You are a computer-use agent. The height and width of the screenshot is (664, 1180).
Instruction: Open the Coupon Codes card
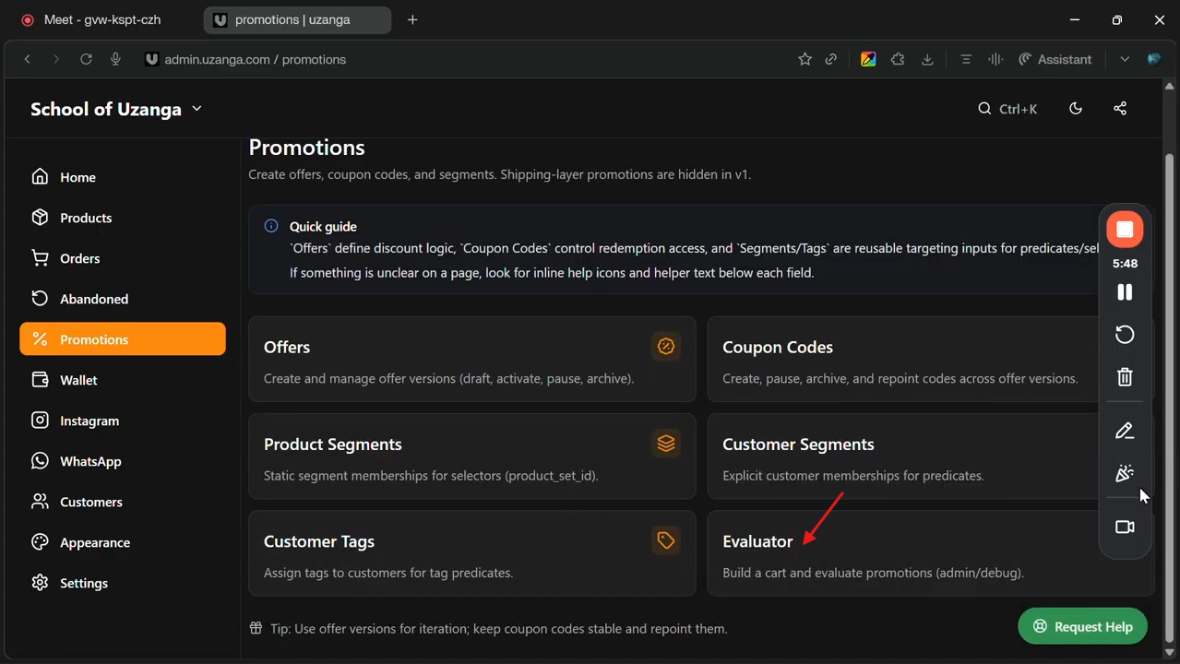931,360
